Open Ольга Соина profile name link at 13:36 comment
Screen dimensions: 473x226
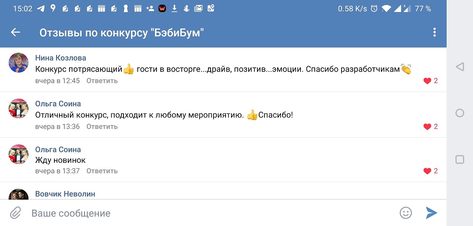58,104
